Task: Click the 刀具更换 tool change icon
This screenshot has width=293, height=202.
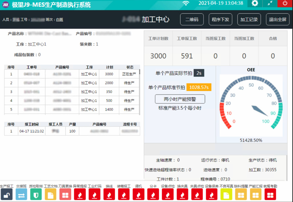Action: pos(65,194)
